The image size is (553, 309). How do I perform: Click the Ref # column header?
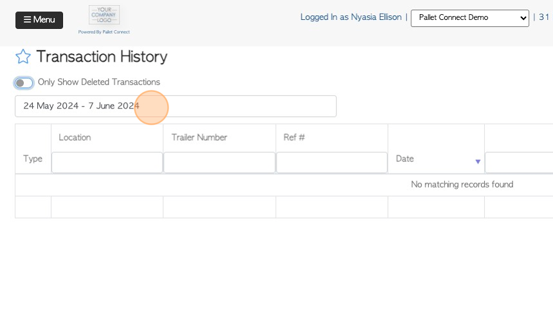point(294,137)
